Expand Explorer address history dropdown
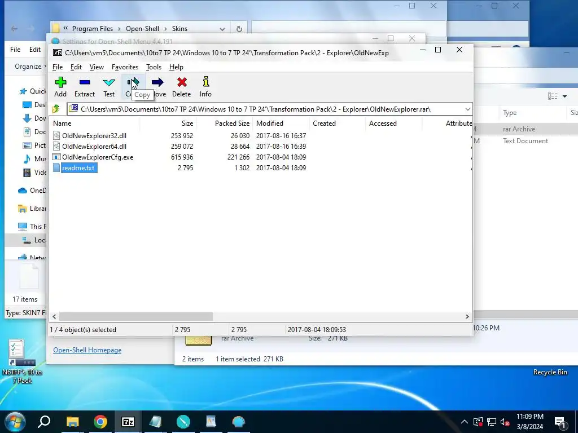The width and height of the screenshot is (578, 433). (x=222, y=29)
